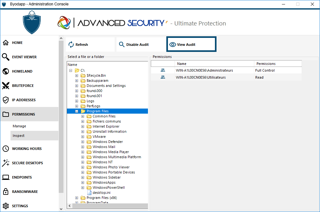Expand the Program Files (x86) node
The image size is (320, 212).
[x=77, y=198]
